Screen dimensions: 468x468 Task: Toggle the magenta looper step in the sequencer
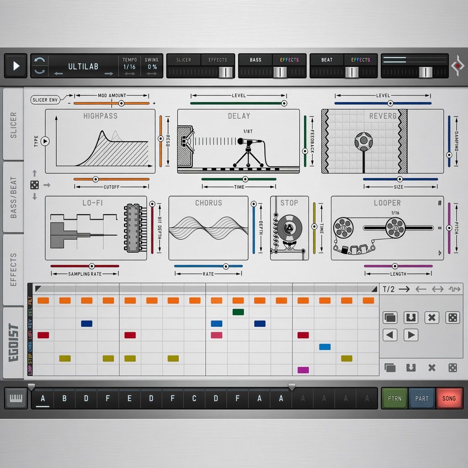[303, 370]
